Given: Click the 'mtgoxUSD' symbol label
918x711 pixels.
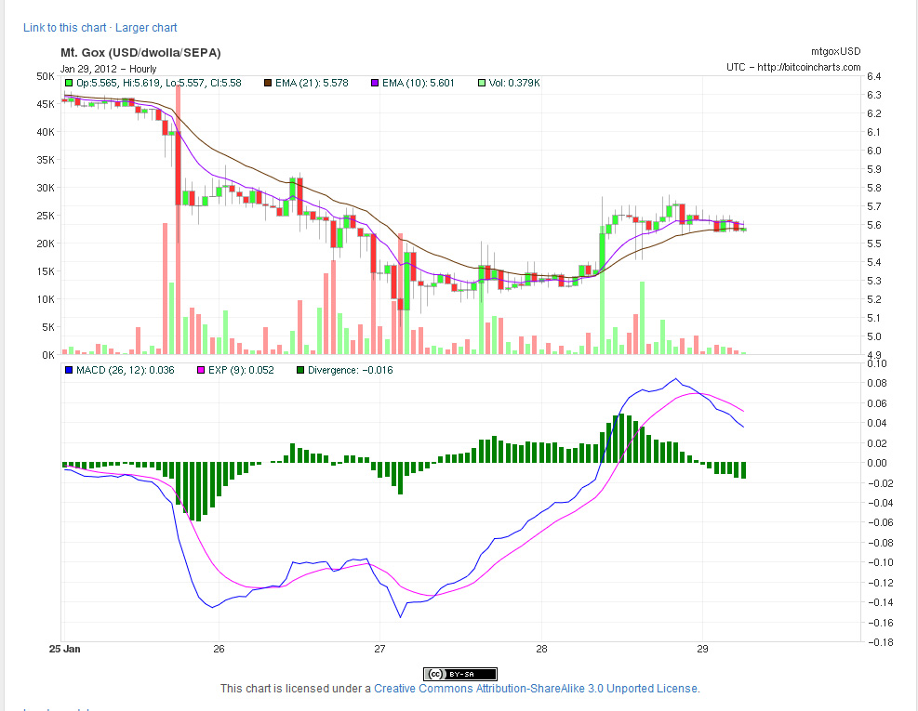Looking at the screenshot, I should pos(835,51).
